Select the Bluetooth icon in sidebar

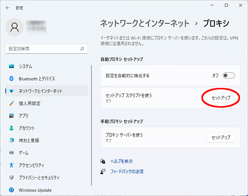[x=11, y=78]
